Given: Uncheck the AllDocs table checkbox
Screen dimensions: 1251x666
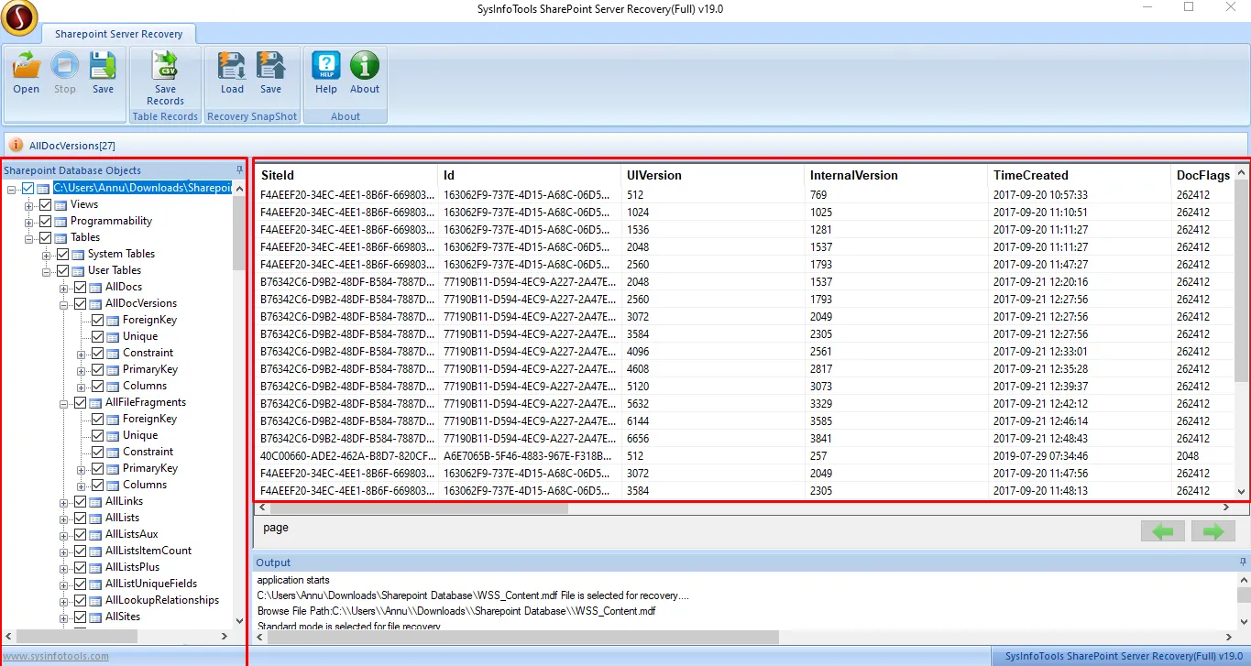Looking at the screenshot, I should coord(80,287).
